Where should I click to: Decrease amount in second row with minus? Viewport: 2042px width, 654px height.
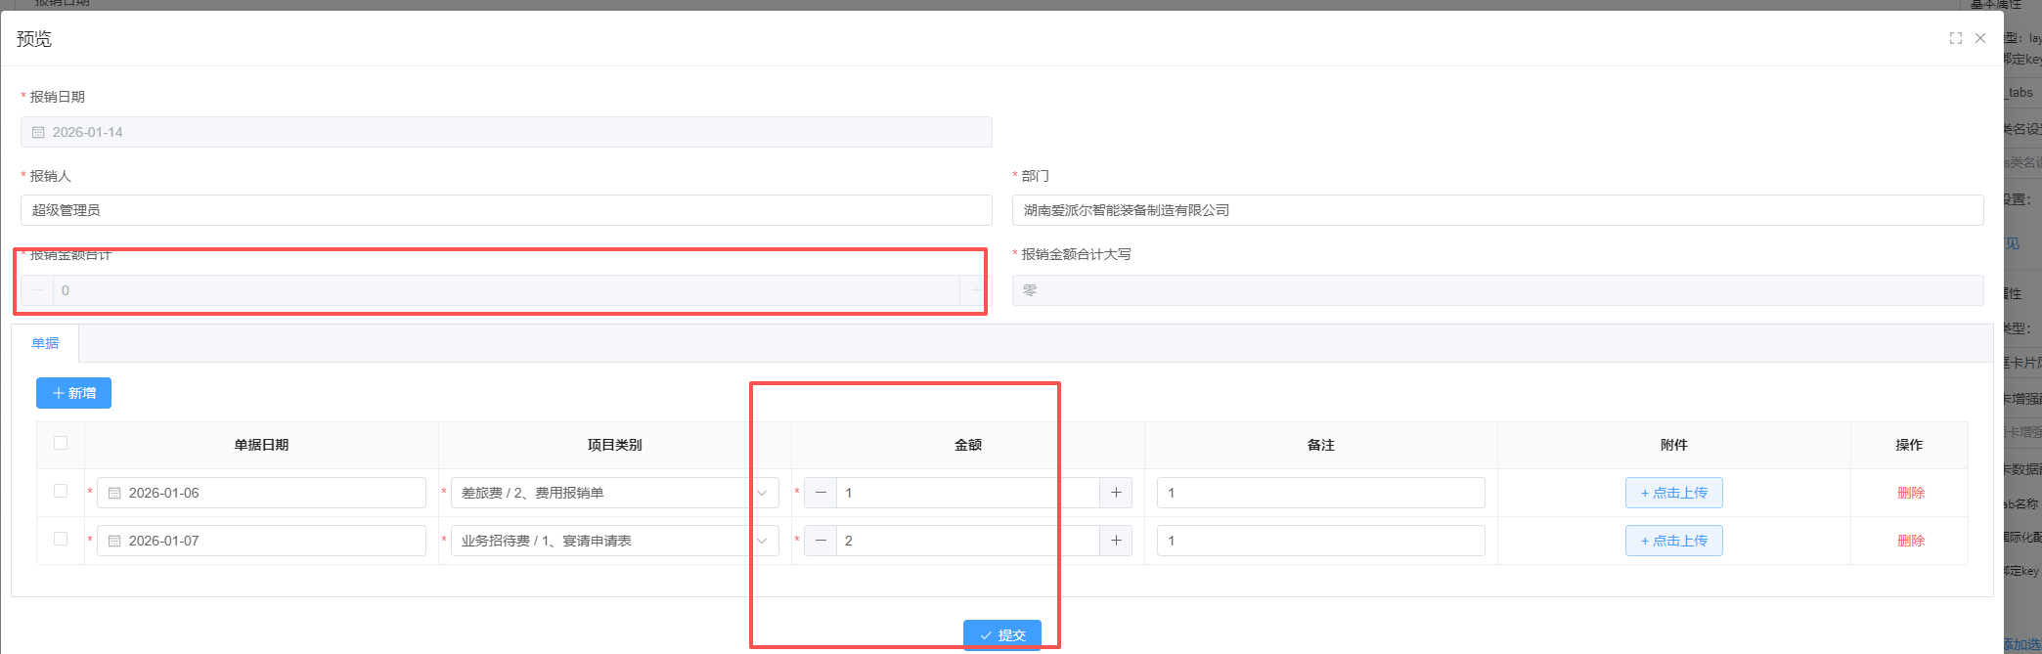(x=821, y=541)
